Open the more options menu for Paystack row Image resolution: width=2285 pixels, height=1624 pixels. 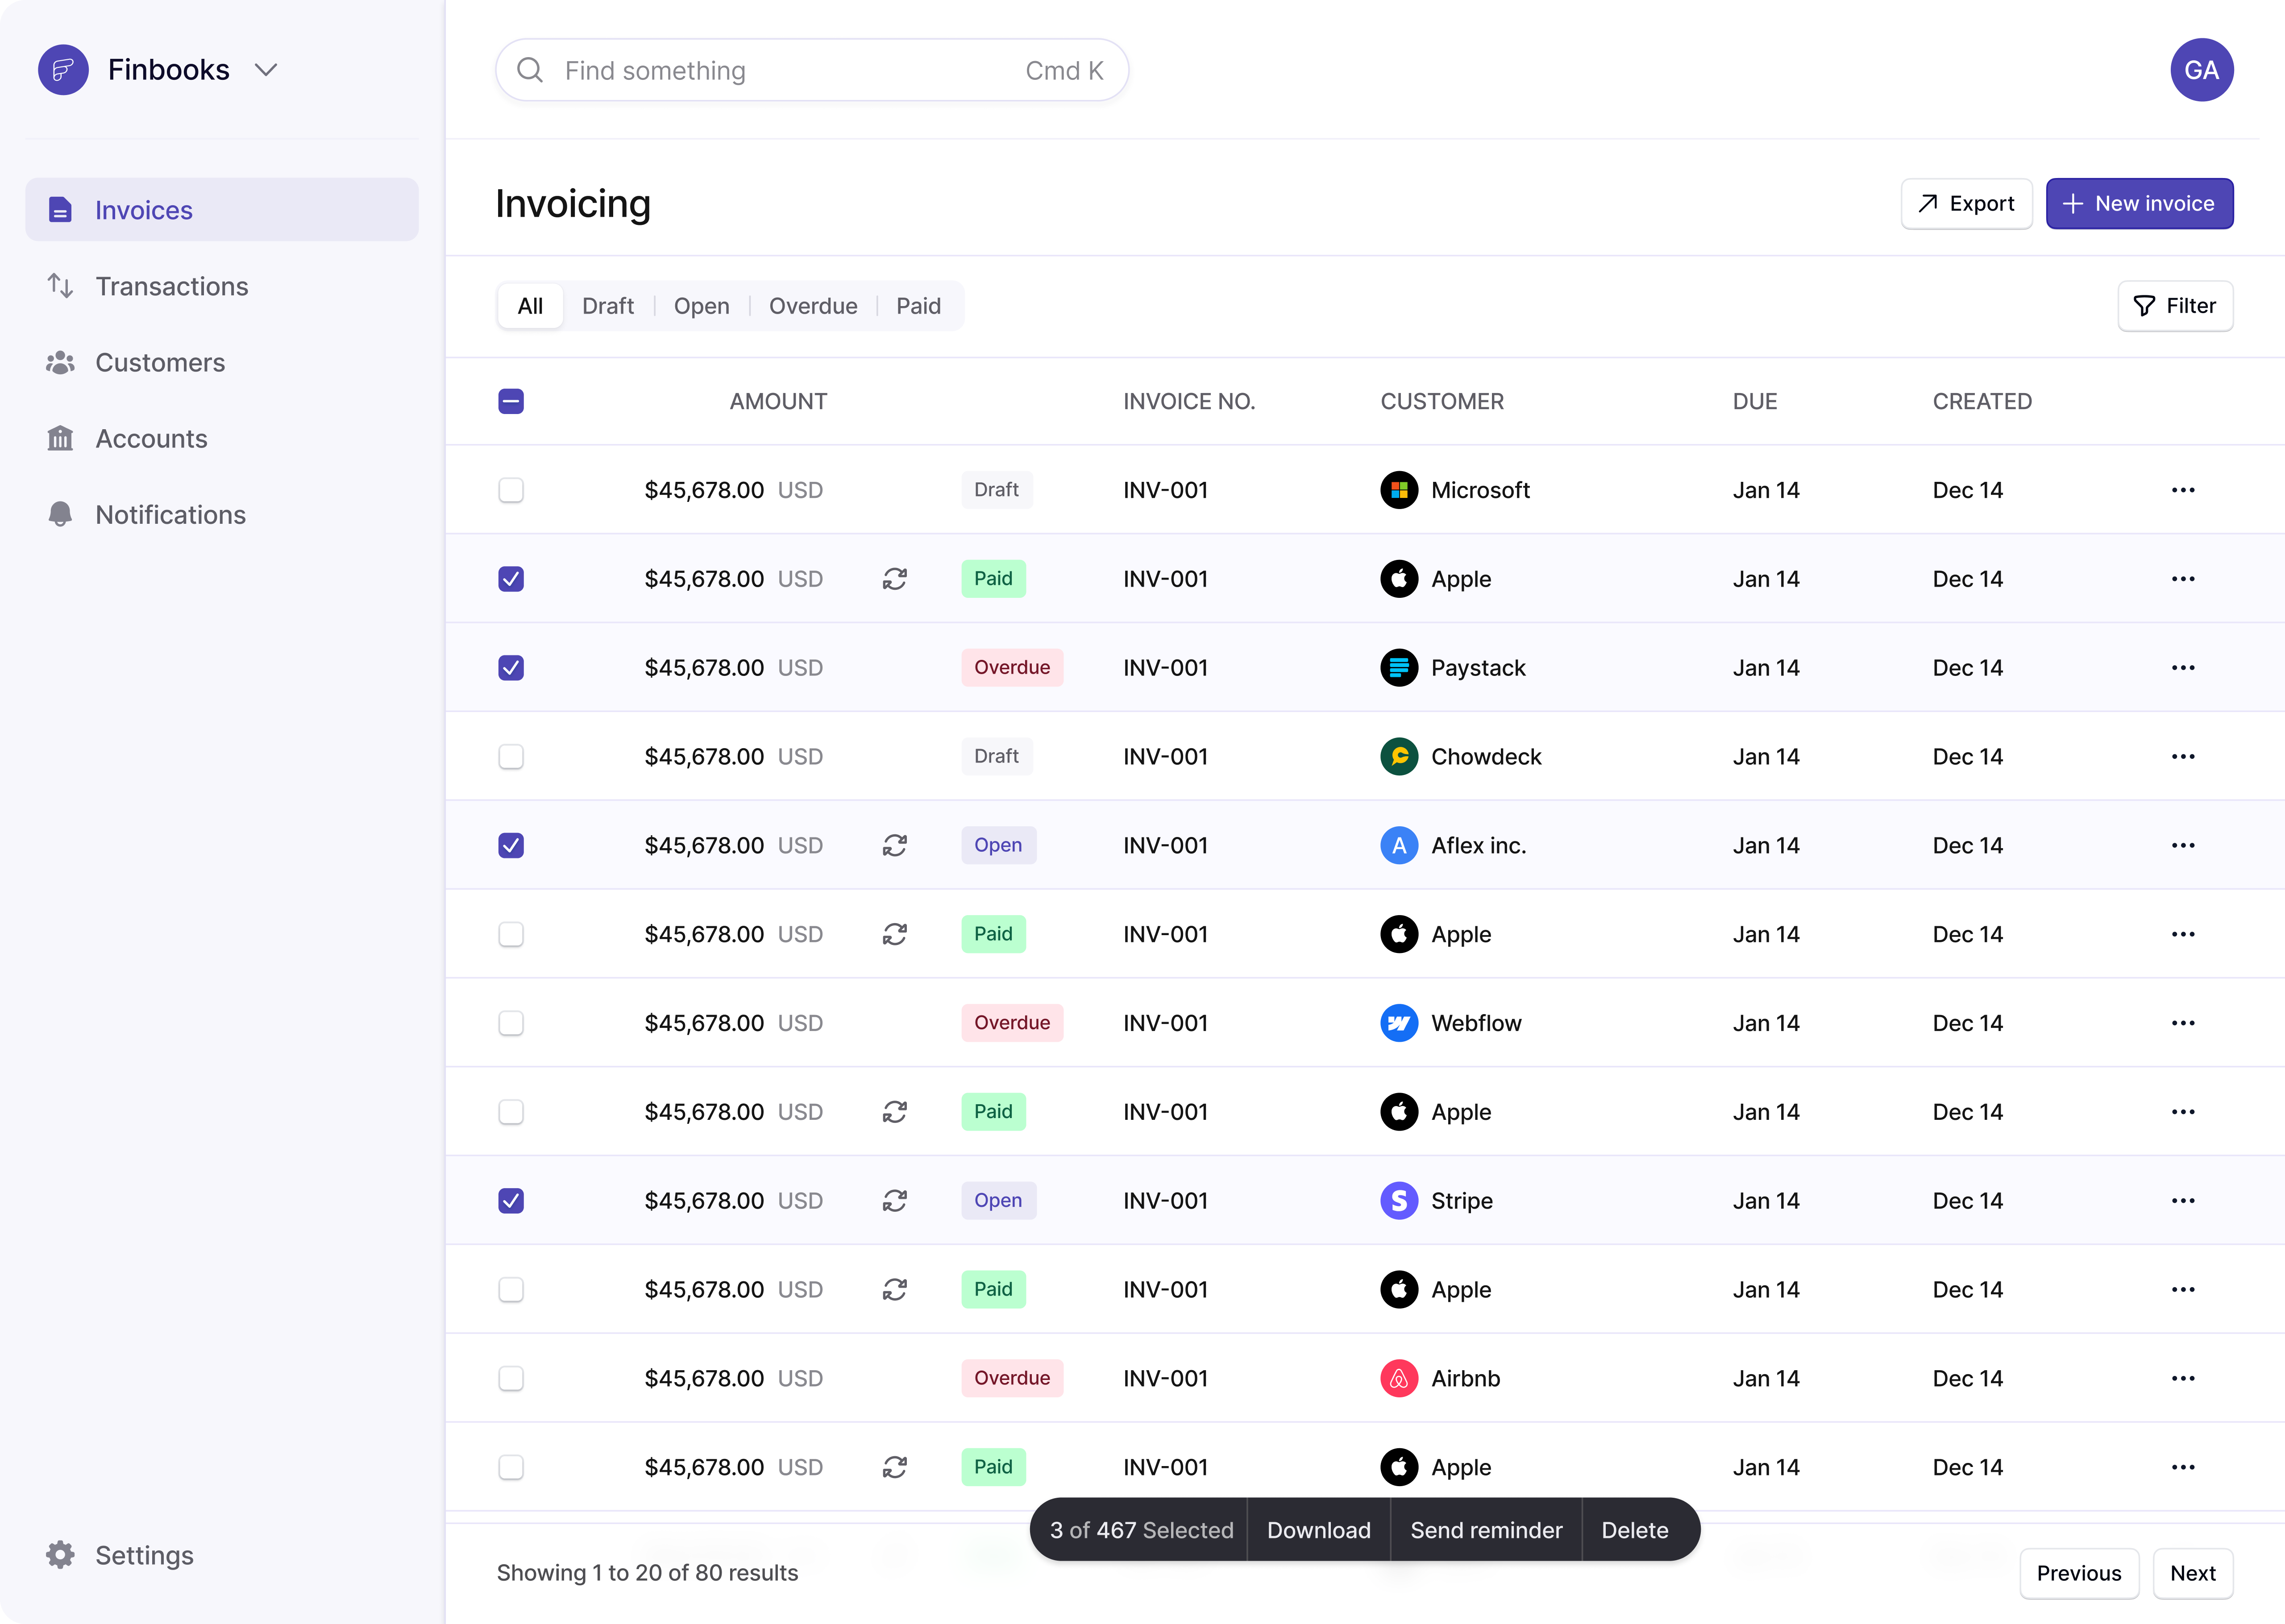coord(2183,668)
